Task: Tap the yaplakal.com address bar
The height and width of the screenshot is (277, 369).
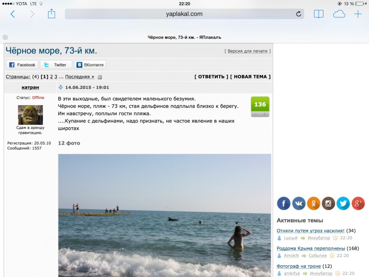Action: (x=184, y=14)
